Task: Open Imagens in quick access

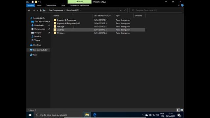Action: tap(38, 33)
